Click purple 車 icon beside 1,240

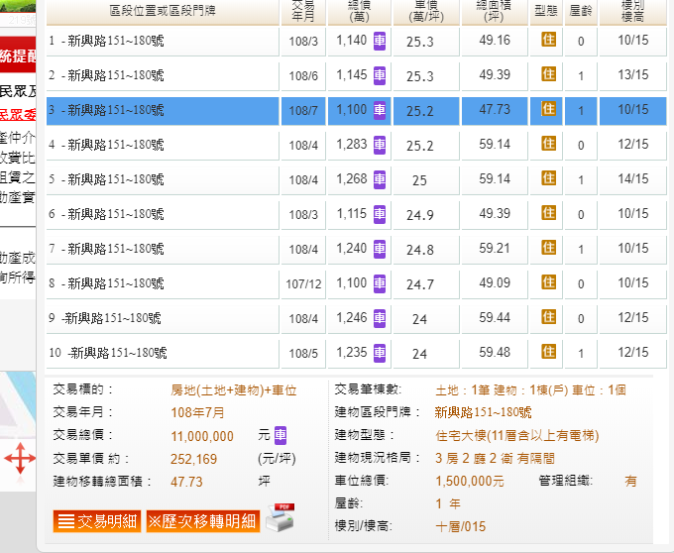[379, 249]
